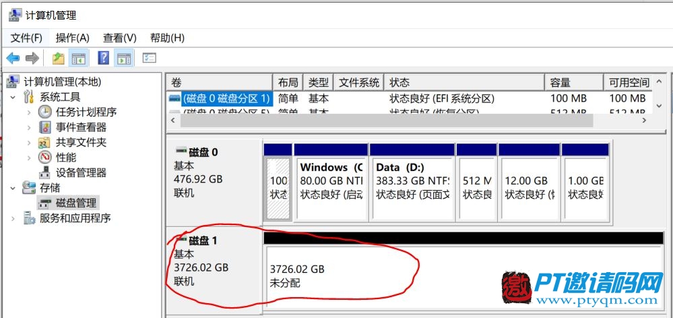Select the 1.00 GB partition block
Viewport: 673px width, 318px height.
[x=585, y=188]
